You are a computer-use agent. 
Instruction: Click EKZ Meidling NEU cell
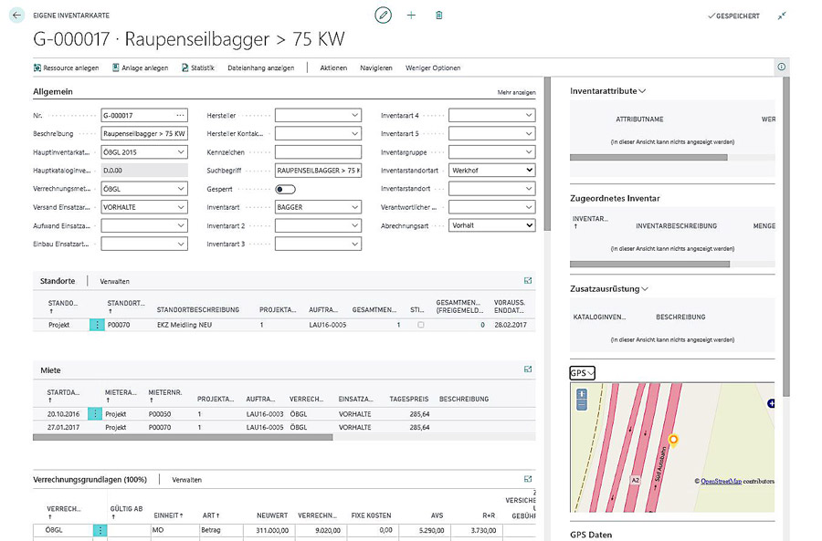click(184, 325)
